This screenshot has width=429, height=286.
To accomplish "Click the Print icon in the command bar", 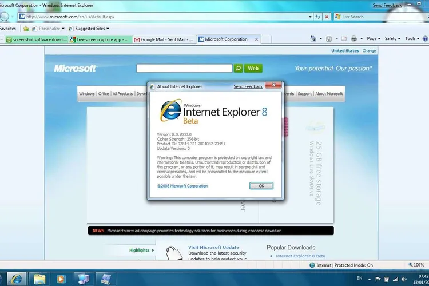I will pyautogui.click(x=353, y=38).
